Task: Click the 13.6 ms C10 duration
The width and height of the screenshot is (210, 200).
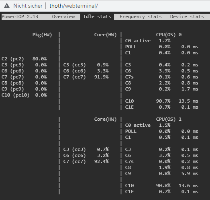Action: coord(188,186)
